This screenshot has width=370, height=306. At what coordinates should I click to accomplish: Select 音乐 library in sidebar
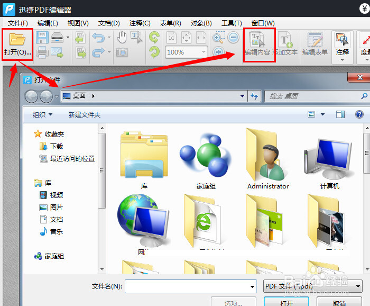click(51, 231)
